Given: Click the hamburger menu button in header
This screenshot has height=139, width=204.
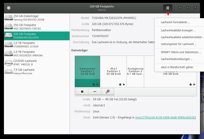Looking at the screenshot, I should [168, 8].
